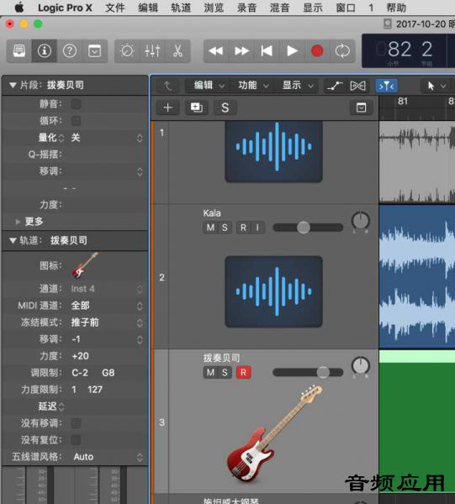Screen dimensions: 455x504
Task: Solo the 拨奏贝司 track
Action: pyautogui.click(x=225, y=372)
